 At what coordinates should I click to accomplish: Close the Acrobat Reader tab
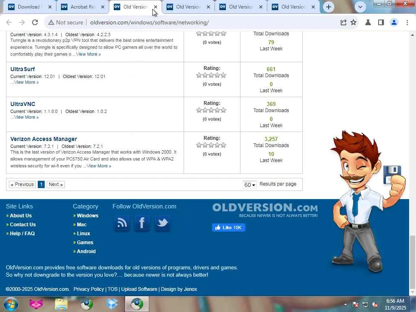pyautogui.click(x=103, y=7)
